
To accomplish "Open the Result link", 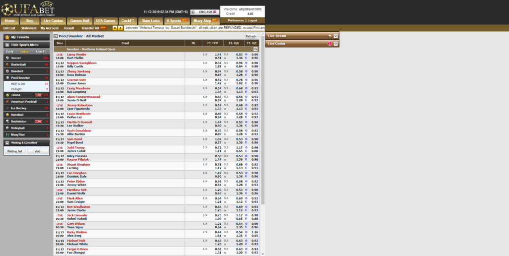I will (x=69, y=28).
